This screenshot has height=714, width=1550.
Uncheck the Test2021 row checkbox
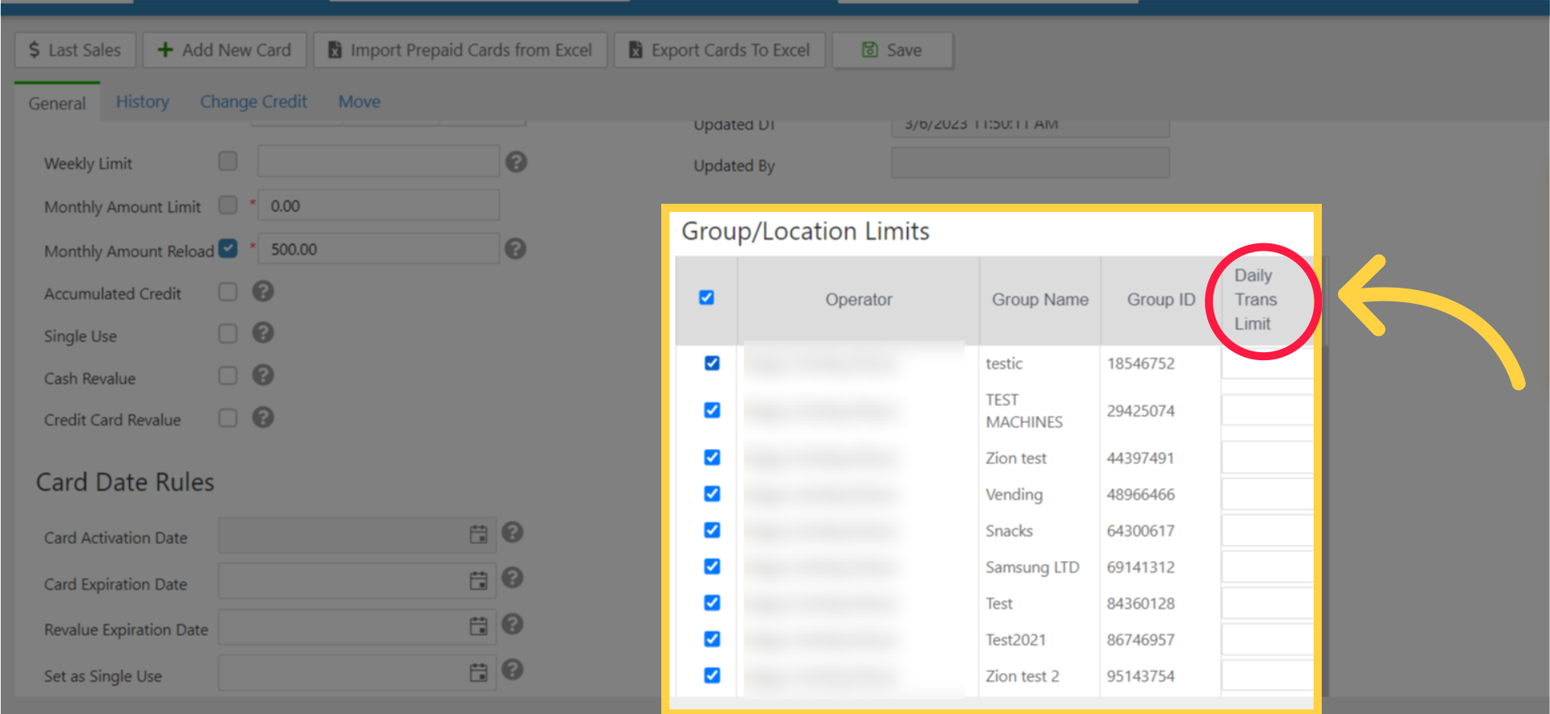[x=712, y=639]
